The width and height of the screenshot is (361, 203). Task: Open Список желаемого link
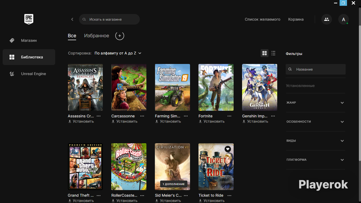click(262, 19)
